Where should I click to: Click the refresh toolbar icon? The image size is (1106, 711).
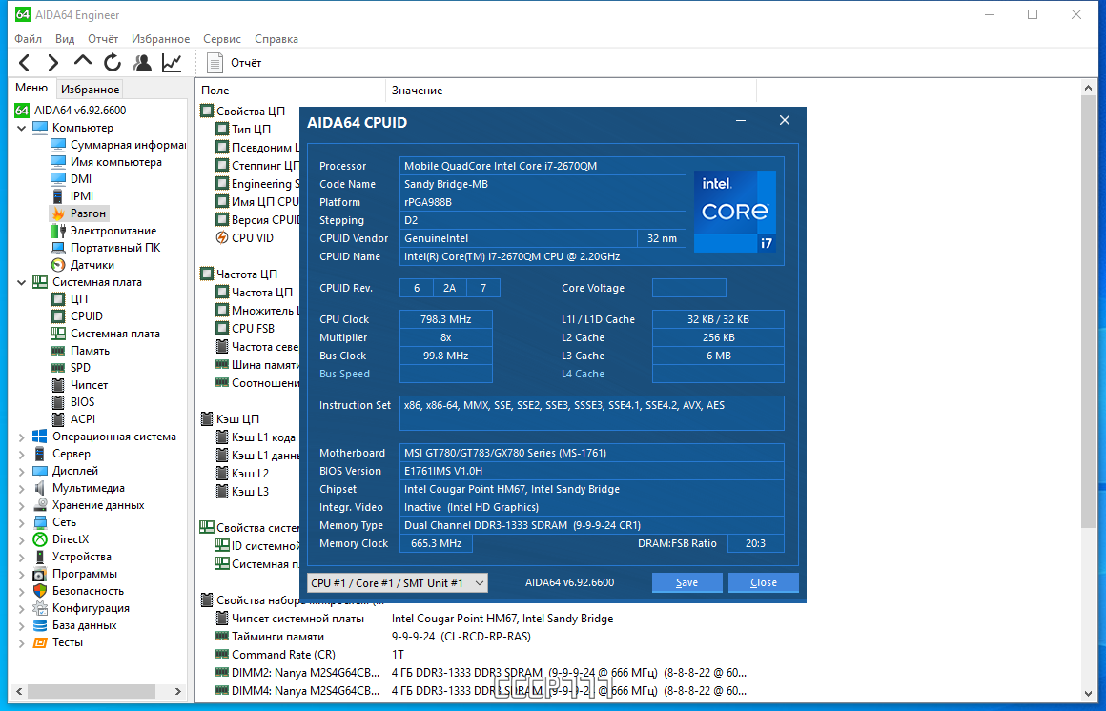click(113, 63)
